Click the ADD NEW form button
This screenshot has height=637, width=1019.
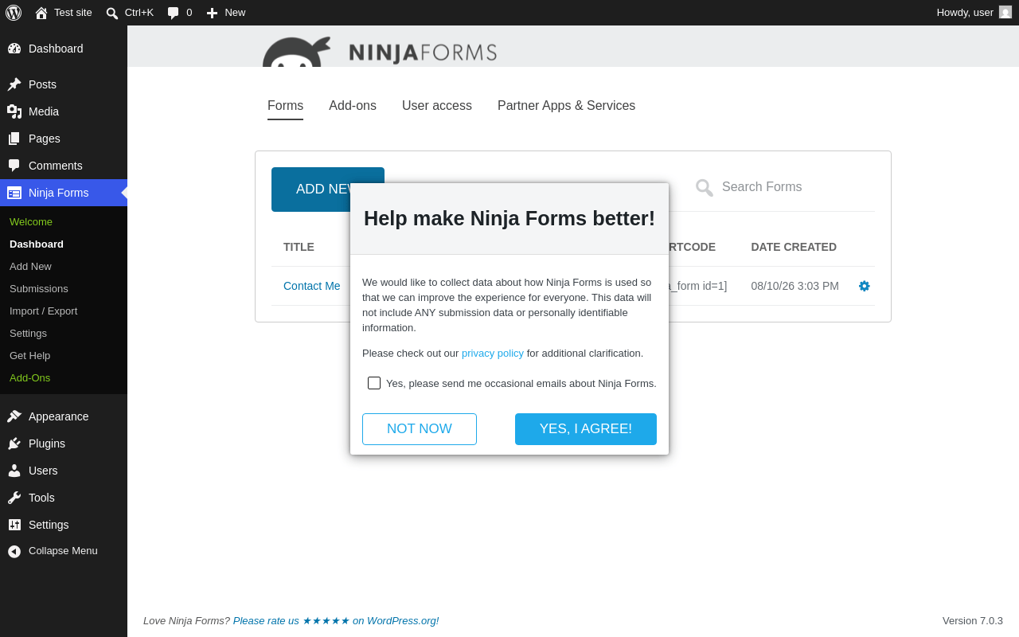(310, 190)
